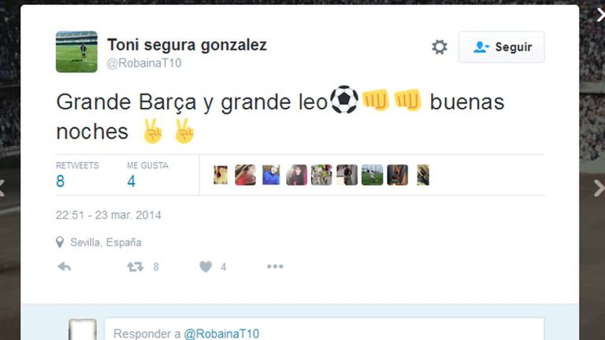Close the tweet overlay with X icon
Screen dimensions: 605x340
(601, 16)
